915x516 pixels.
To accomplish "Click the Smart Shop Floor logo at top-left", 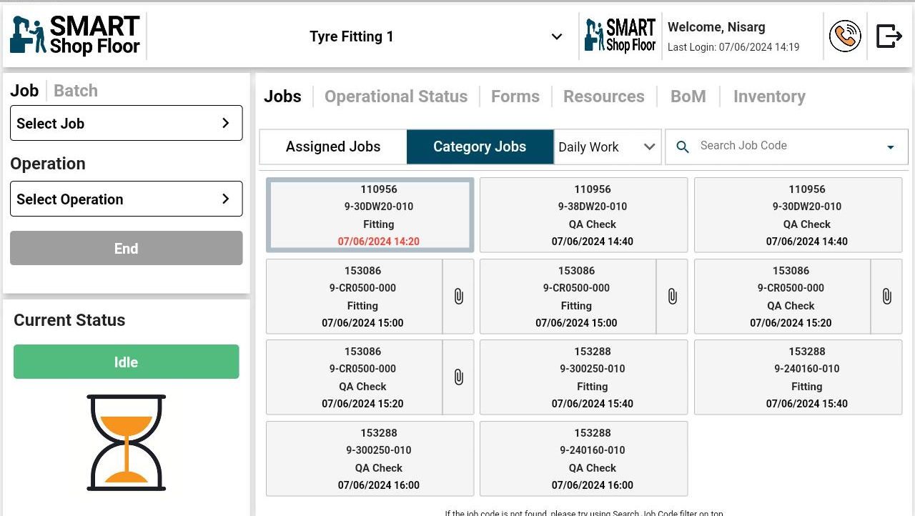I will 75,36.
